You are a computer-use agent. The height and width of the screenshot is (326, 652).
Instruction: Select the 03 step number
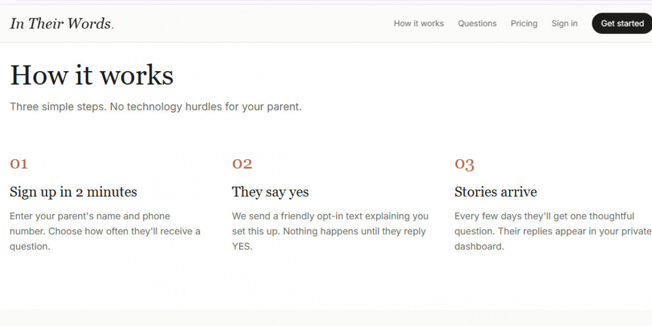tap(464, 164)
